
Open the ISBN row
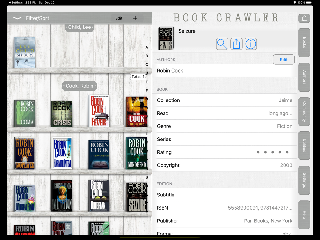[225, 208]
